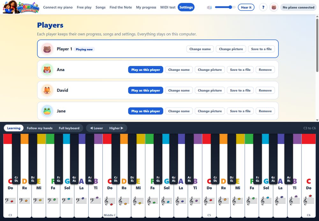
Task: Click the Hear it button
Action: (246, 7)
